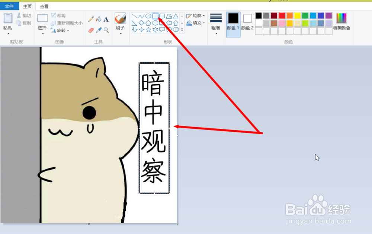Choose the Up arrow shape
372x234 pixels.
coord(176,23)
